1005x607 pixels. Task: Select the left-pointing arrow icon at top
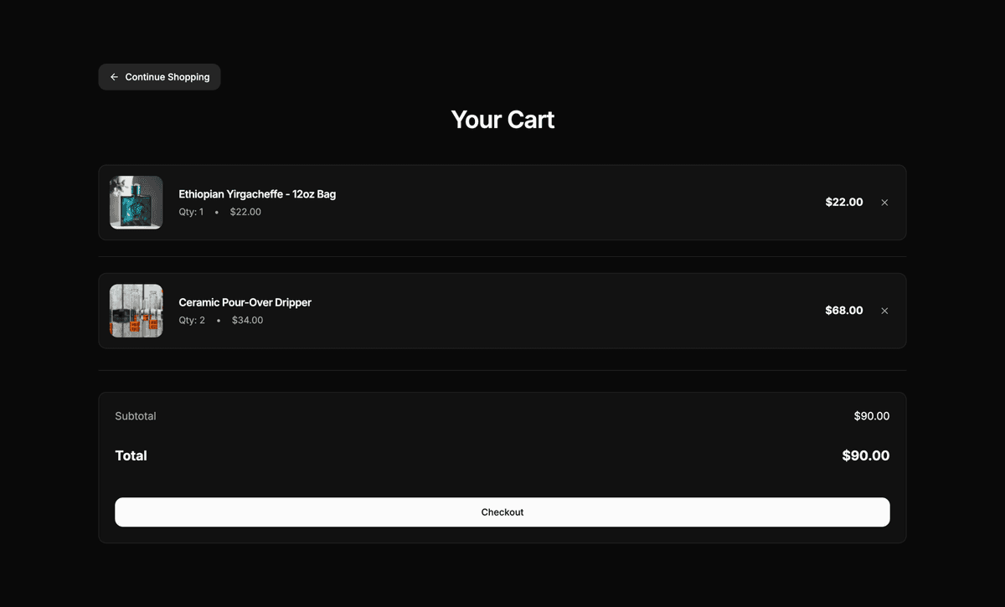[x=114, y=76]
